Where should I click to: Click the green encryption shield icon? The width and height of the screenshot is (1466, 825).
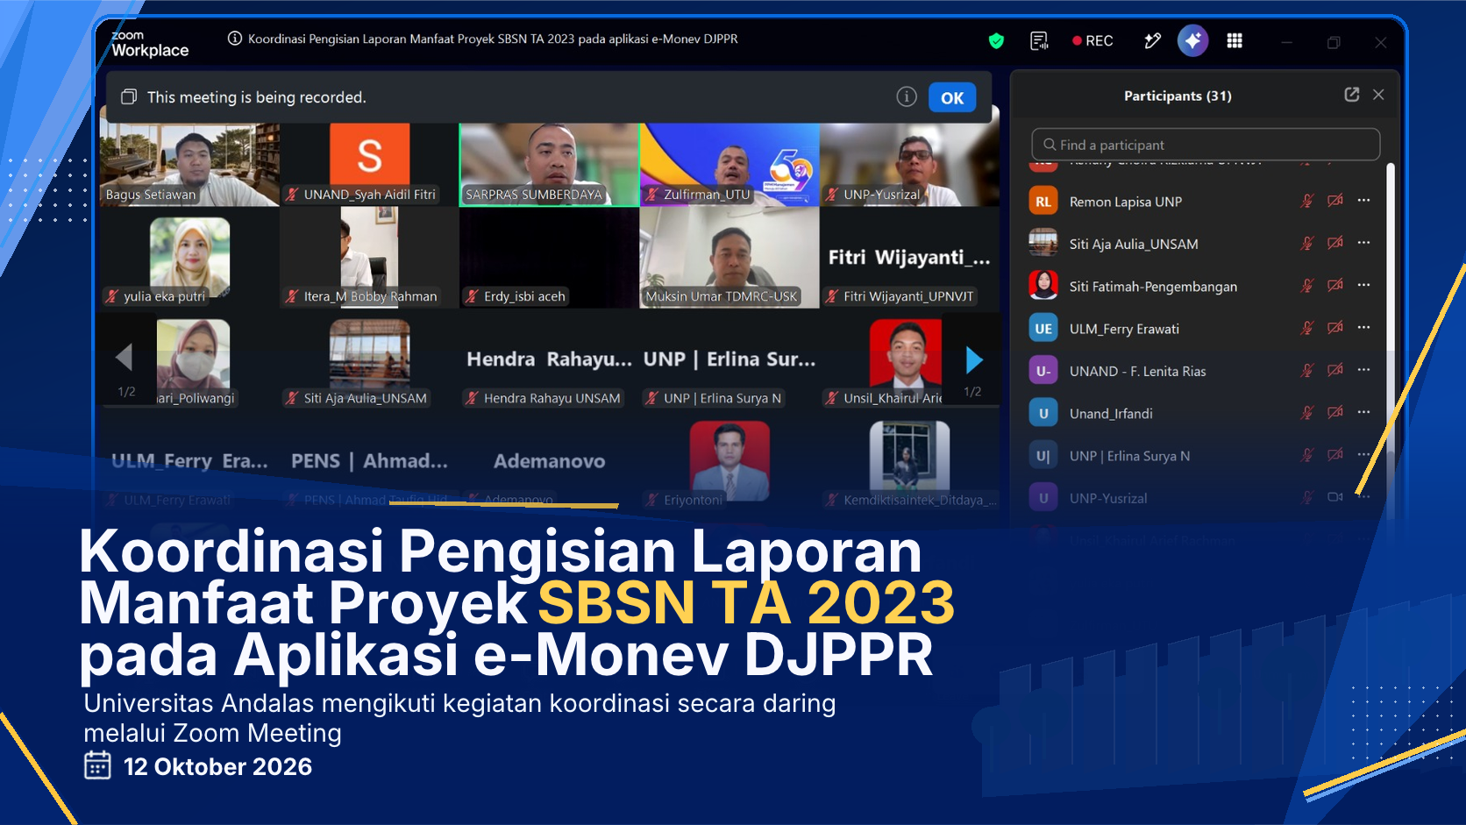point(996,40)
